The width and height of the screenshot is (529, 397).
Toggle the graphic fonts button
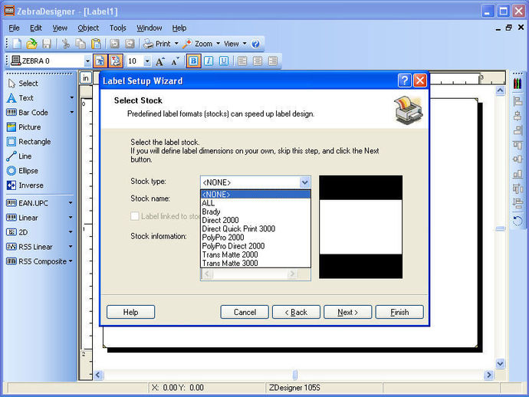pyautogui.click(x=115, y=61)
